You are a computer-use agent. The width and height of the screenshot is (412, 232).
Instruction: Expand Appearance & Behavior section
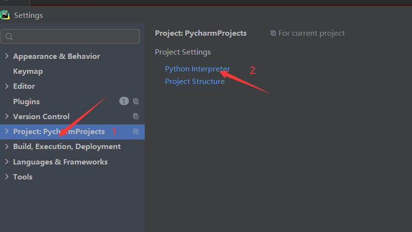point(7,56)
